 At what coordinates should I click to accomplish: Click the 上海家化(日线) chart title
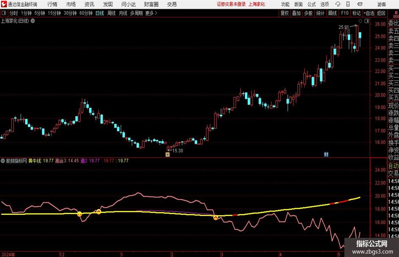(x=15, y=21)
